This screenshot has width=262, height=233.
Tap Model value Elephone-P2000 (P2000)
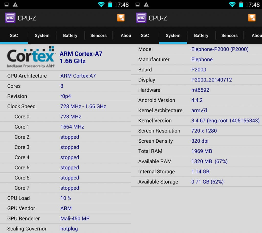[220, 49]
